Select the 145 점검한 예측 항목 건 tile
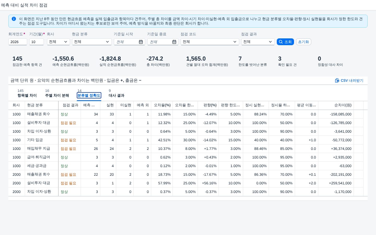The height and width of the screenshot is (235, 376). [x=27, y=61]
